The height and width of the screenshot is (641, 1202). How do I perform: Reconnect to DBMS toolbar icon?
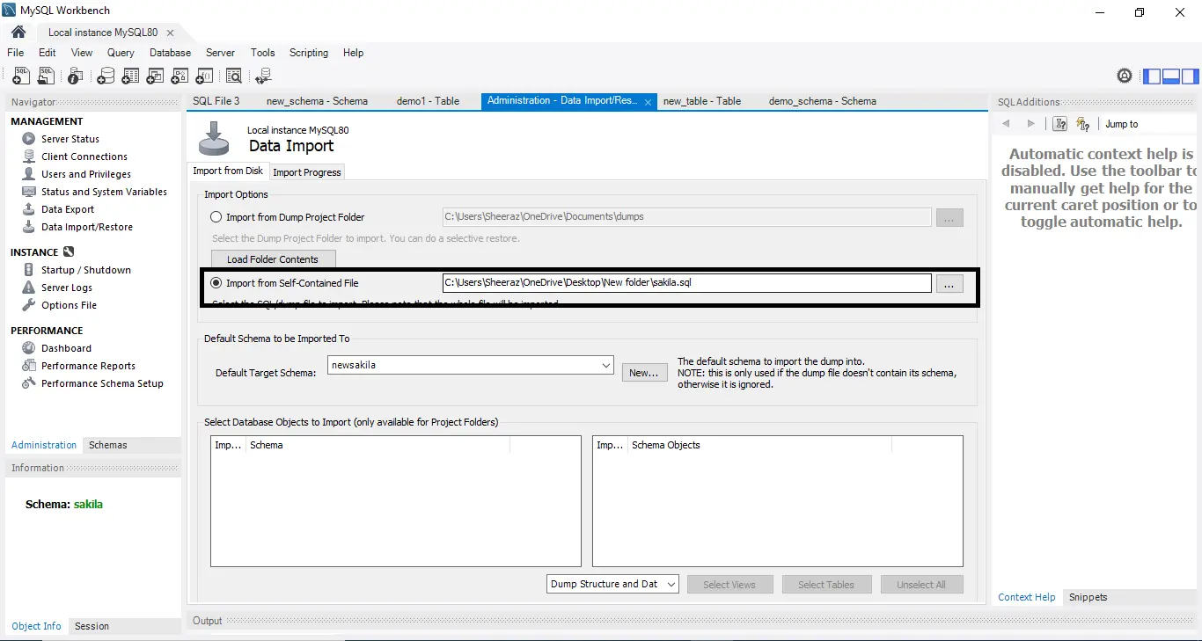pos(263,76)
